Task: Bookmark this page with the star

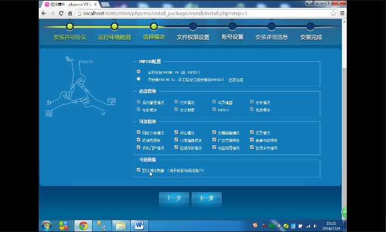Action: (x=333, y=13)
